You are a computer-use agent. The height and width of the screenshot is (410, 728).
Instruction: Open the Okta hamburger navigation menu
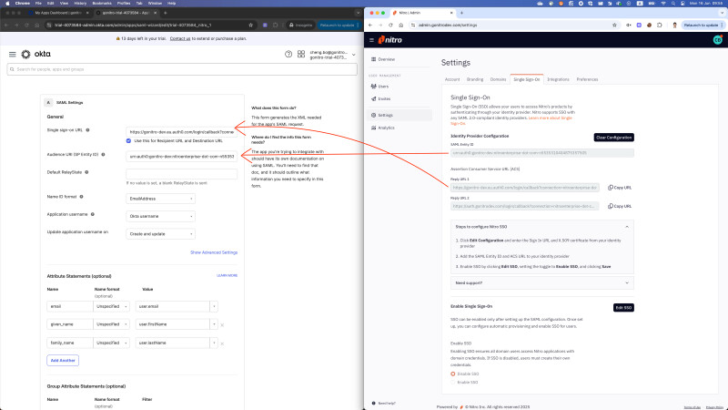coord(13,55)
